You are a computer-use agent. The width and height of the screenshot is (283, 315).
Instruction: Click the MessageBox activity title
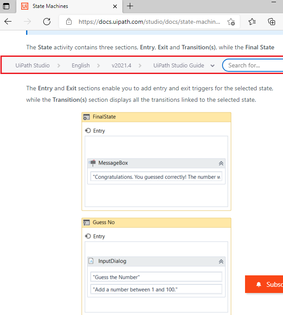pos(113,163)
